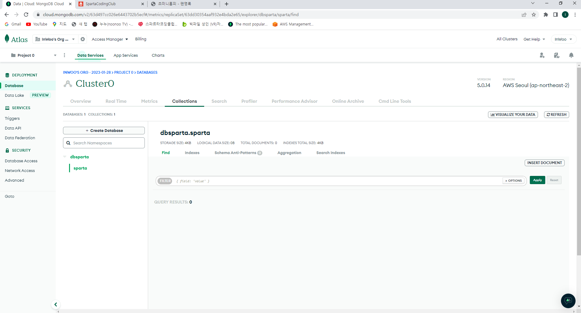The height and width of the screenshot is (313, 581).
Task: Open the cluster Search tab
Action: (x=219, y=101)
